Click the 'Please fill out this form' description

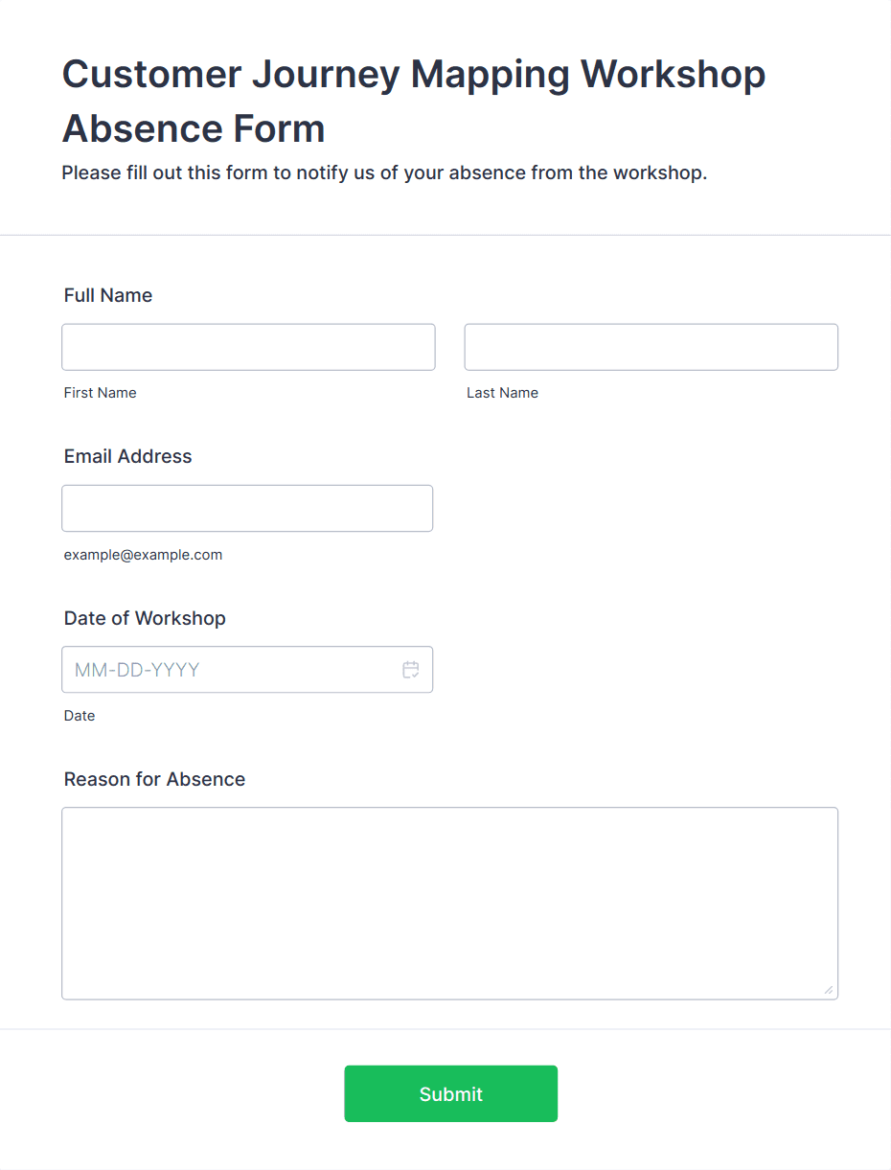click(x=383, y=173)
